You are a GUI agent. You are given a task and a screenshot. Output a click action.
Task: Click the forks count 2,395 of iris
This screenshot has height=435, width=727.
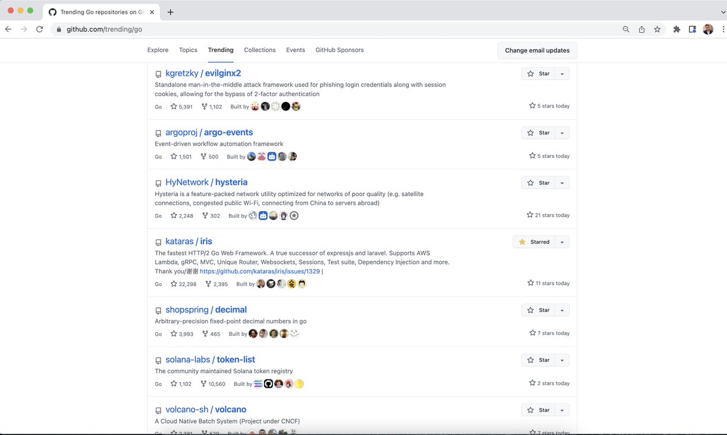tap(217, 284)
